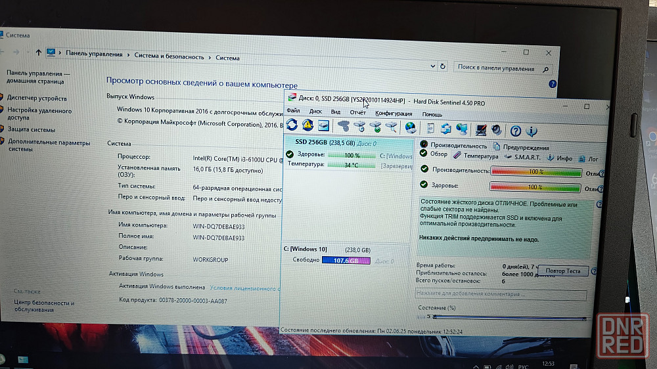Expand chevron after Панель управления breadcrumb
Screen dimensions: 657x369
click(x=128, y=55)
